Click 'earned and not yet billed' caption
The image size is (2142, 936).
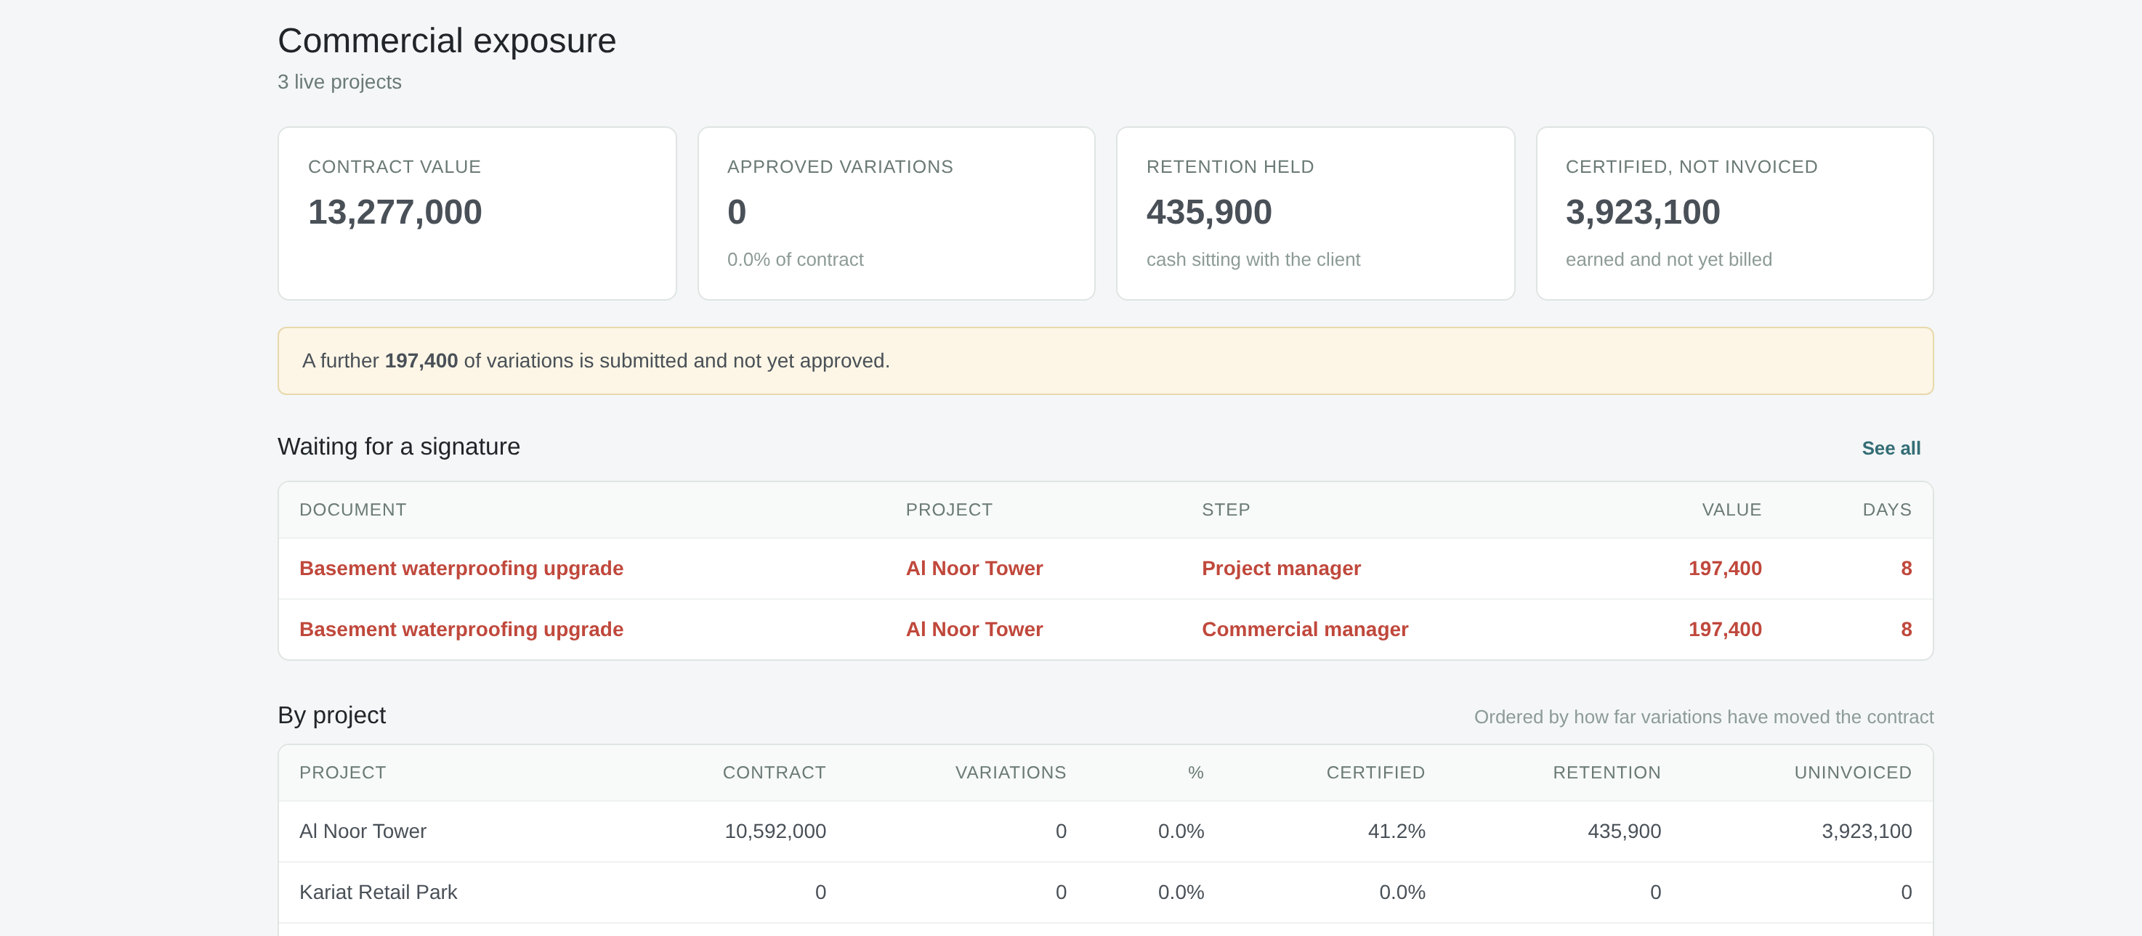[1668, 259]
